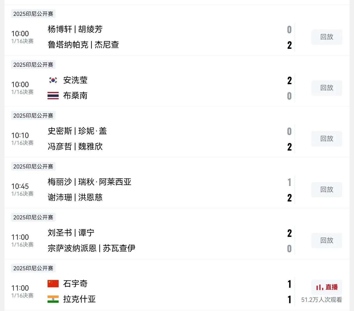
Task: Click the China flag beside 石宇奇
Action: 53,284
